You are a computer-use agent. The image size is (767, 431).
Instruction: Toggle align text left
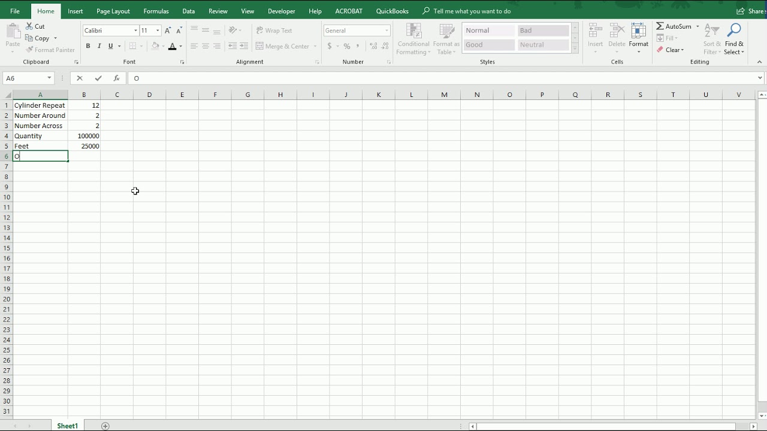point(194,46)
